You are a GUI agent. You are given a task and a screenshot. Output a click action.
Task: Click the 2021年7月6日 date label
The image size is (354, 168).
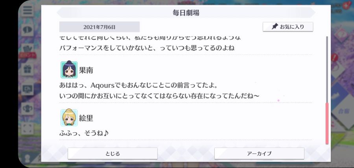pyautogui.click(x=100, y=27)
